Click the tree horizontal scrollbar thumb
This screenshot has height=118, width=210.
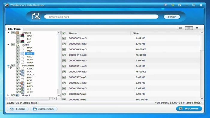[x=29, y=99]
